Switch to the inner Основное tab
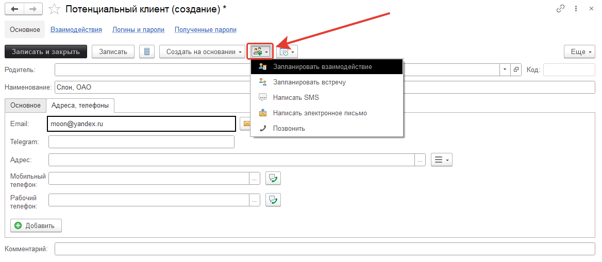The image size is (602, 262). (25, 106)
